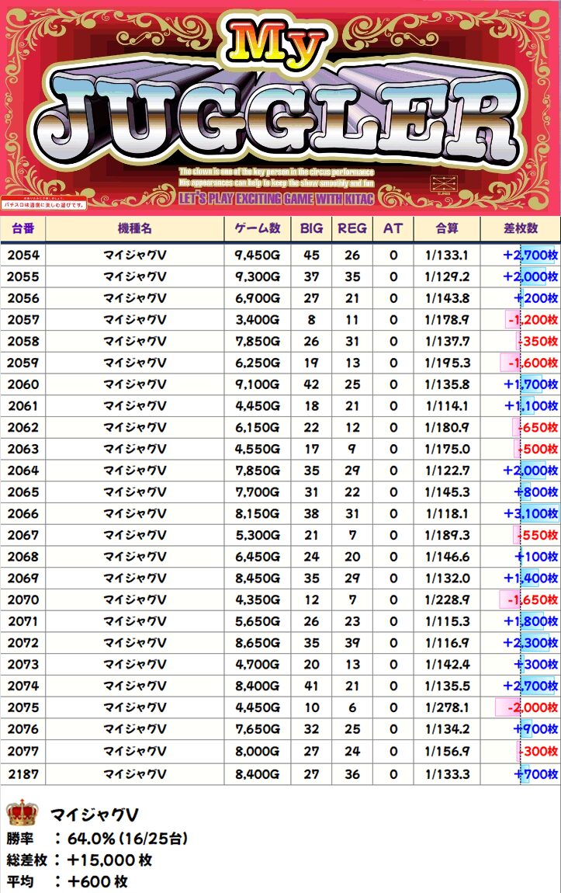561x893 pixels.
Task: Click machine number 2064 cell
Action: 23,471
